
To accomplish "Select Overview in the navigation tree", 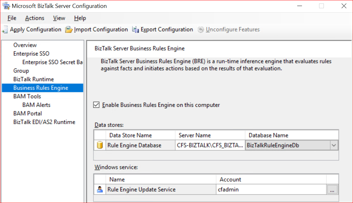I will [x=25, y=45].
